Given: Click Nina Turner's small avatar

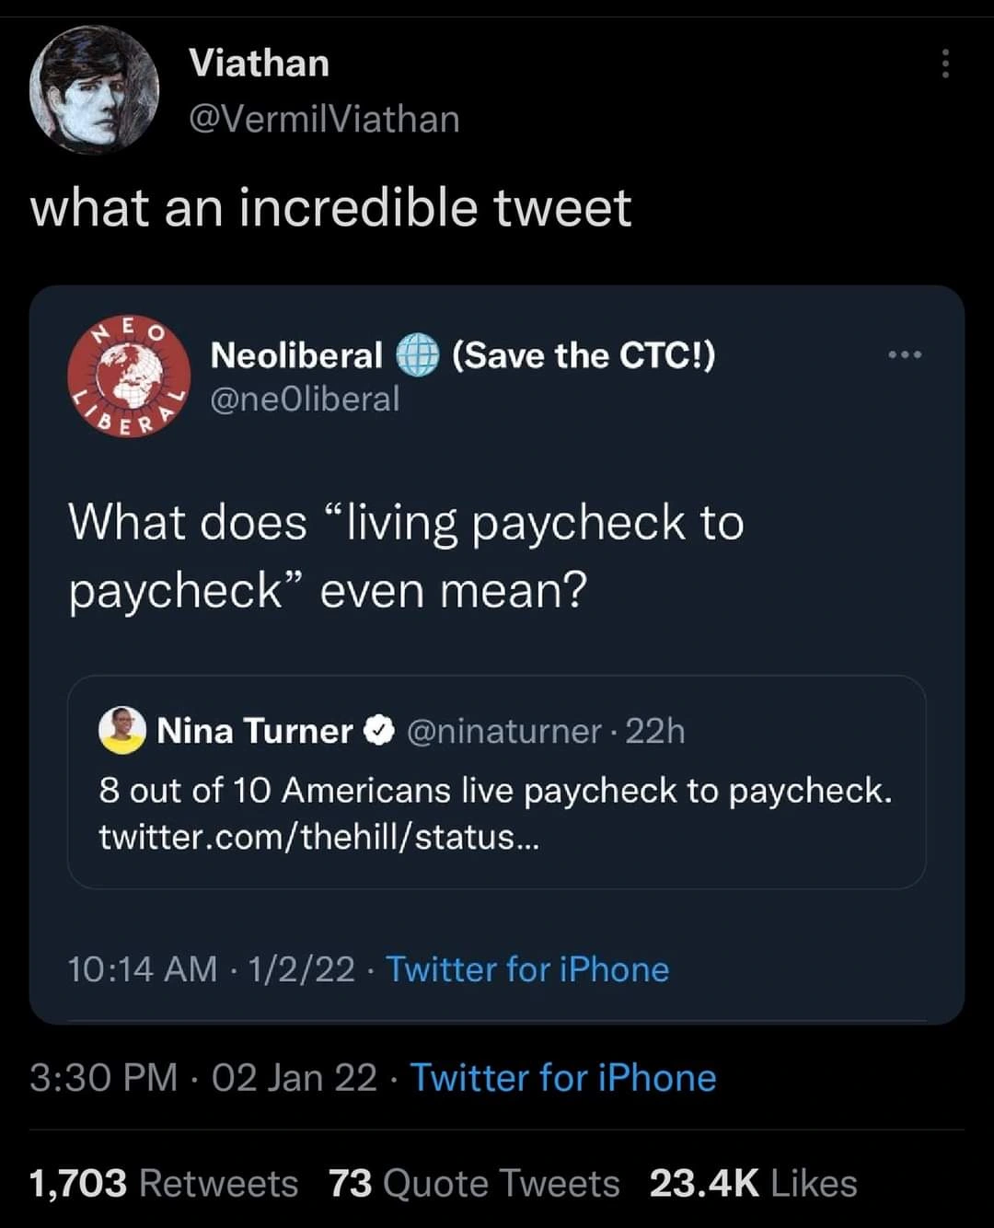Looking at the screenshot, I should tap(122, 731).
